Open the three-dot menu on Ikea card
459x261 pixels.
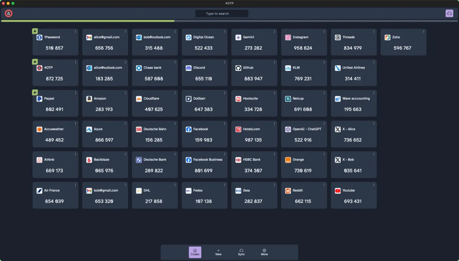[274, 185]
